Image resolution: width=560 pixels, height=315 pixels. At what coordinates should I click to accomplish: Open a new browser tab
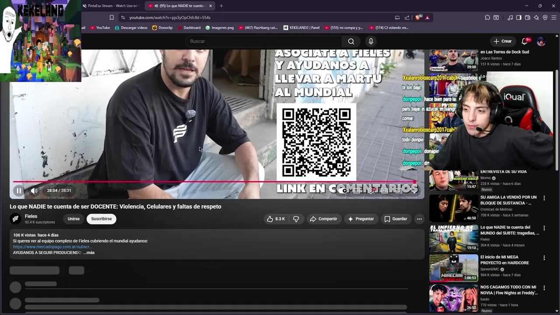coord(221,6)
